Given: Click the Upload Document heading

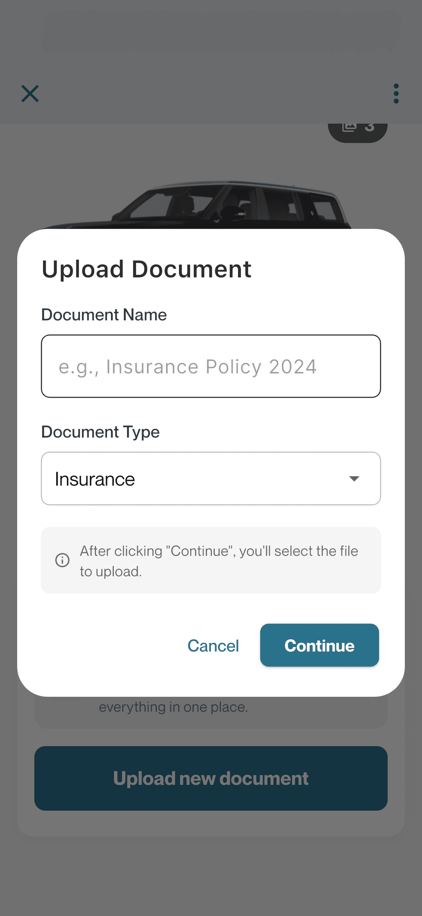Looking at the screenshot, I should click(147, 269).
